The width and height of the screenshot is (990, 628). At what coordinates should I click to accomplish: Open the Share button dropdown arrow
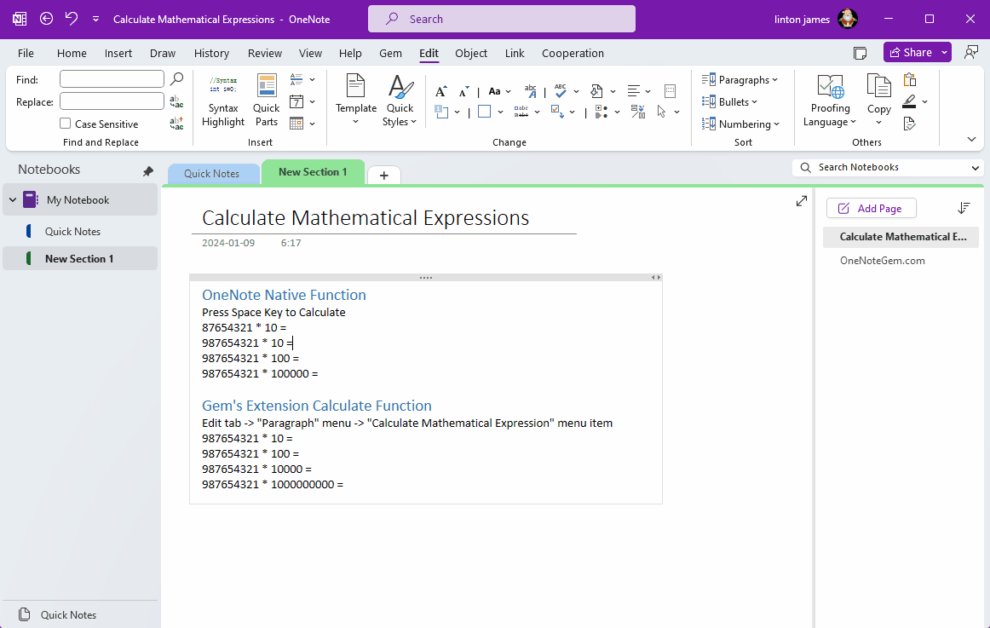click(x=944, y=52)
